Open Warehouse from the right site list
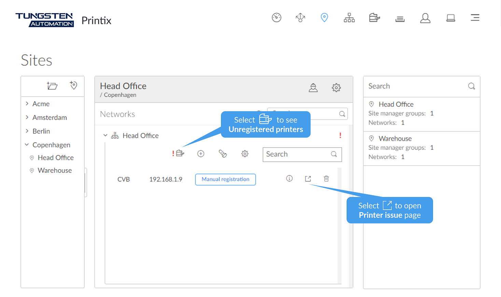Image resolution: width=501 pixels, height=297 pixels. [x=395, y=139]
